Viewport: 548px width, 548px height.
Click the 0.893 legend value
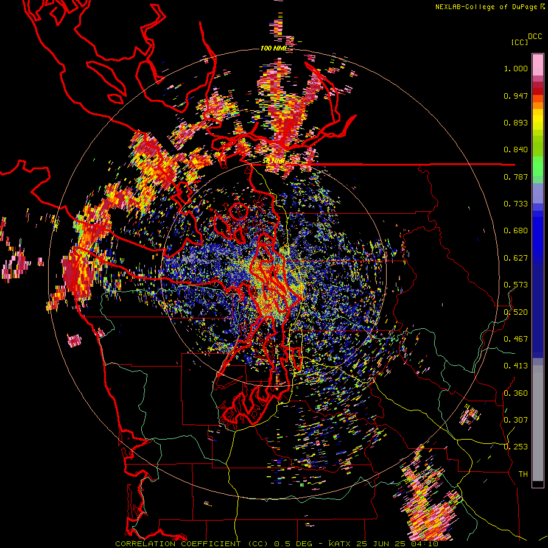[x=516, y=122]
